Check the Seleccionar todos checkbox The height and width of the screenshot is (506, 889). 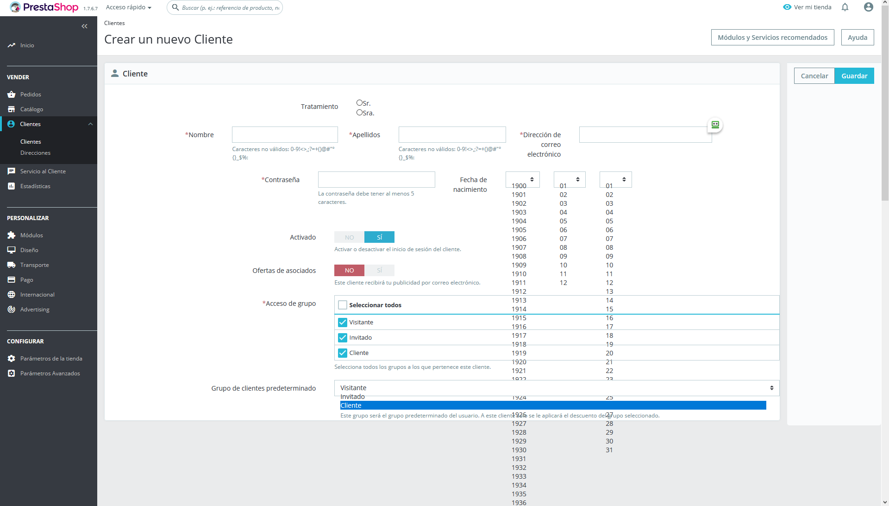pos(343,305)
